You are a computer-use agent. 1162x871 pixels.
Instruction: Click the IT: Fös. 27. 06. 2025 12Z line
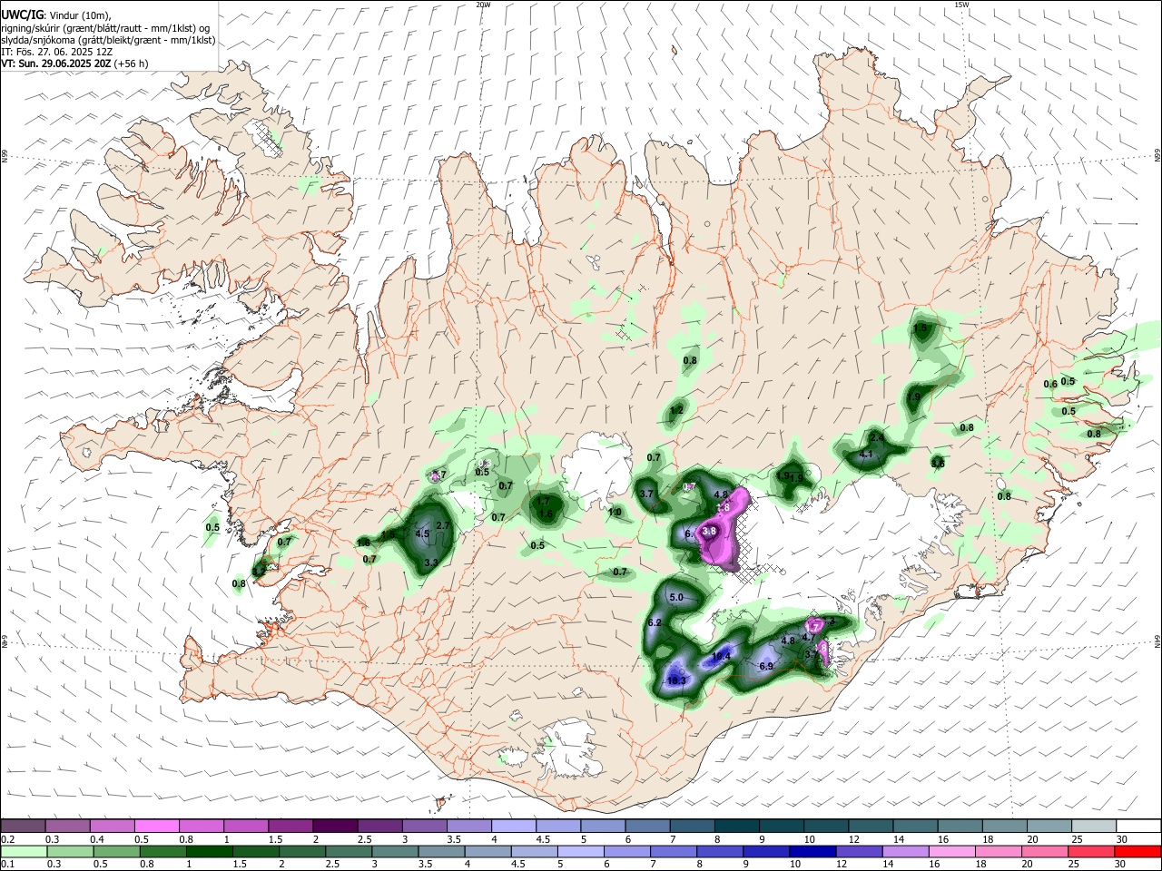click(56, 52)
